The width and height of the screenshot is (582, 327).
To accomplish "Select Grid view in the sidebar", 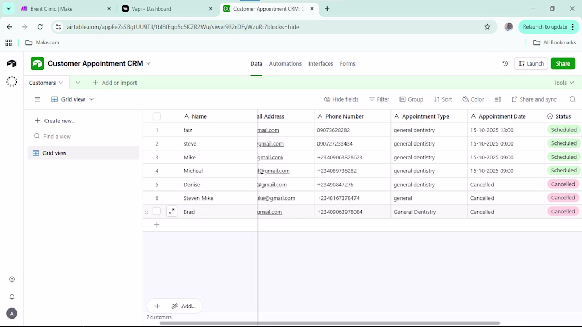I will pos(83,153).
